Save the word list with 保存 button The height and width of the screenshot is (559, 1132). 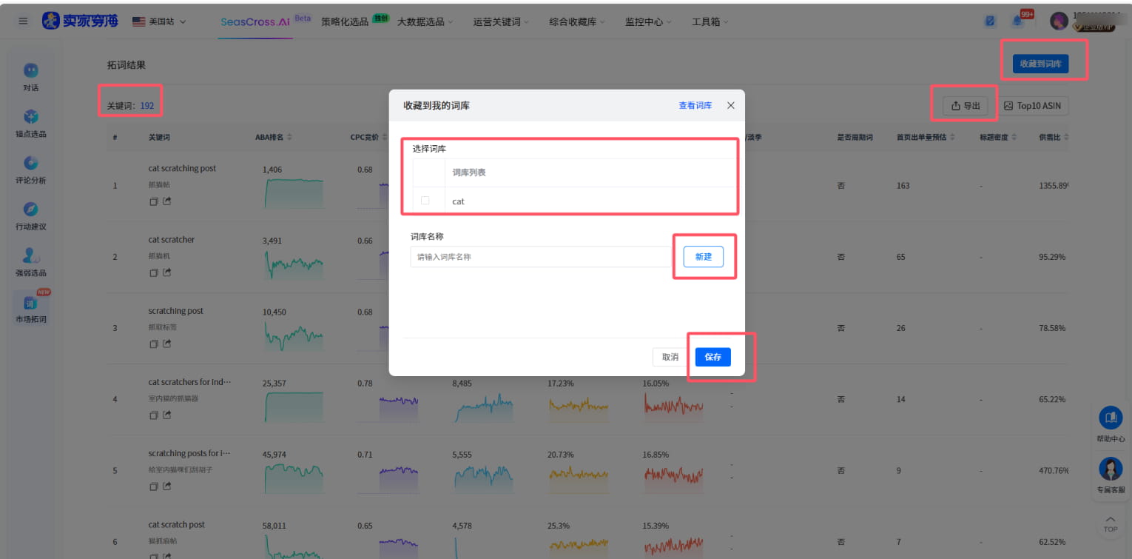712,357
